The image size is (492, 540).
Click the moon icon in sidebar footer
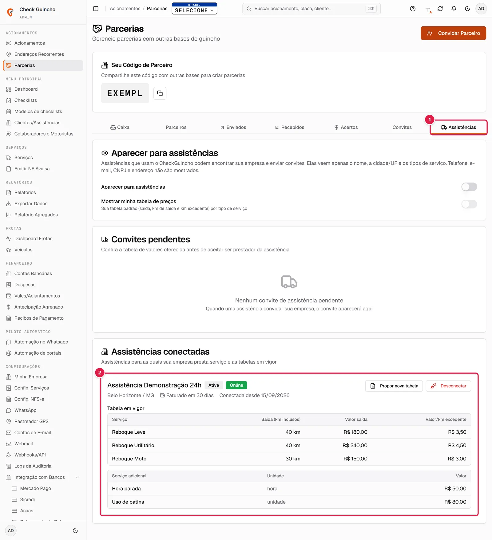75,530
